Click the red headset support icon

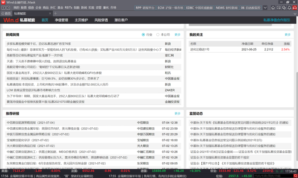pyautogui.click(x=295, y=8)
